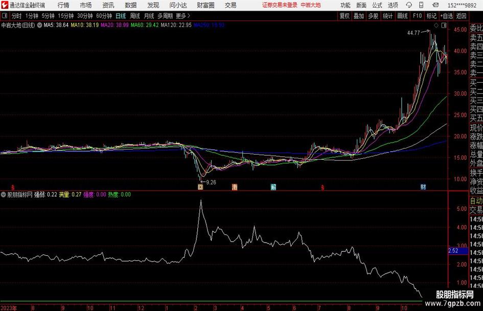The height and width of the screenshot is (311, 483).
Task: Click the 满里: 0.27 indicator value
Action: click(70, 195)
